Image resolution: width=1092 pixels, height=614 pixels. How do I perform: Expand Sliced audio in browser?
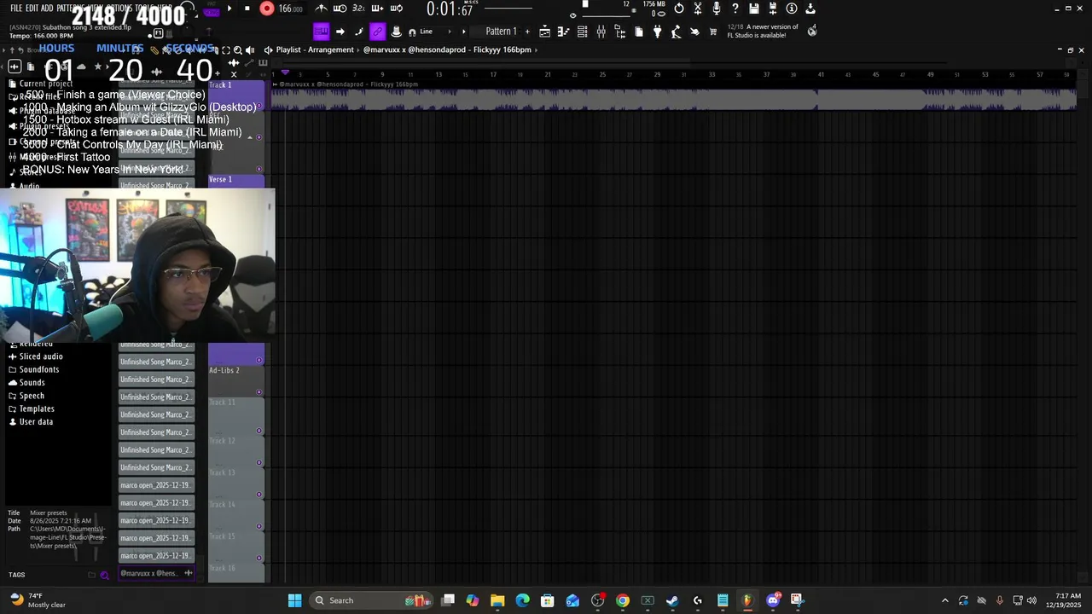(41, 356)
